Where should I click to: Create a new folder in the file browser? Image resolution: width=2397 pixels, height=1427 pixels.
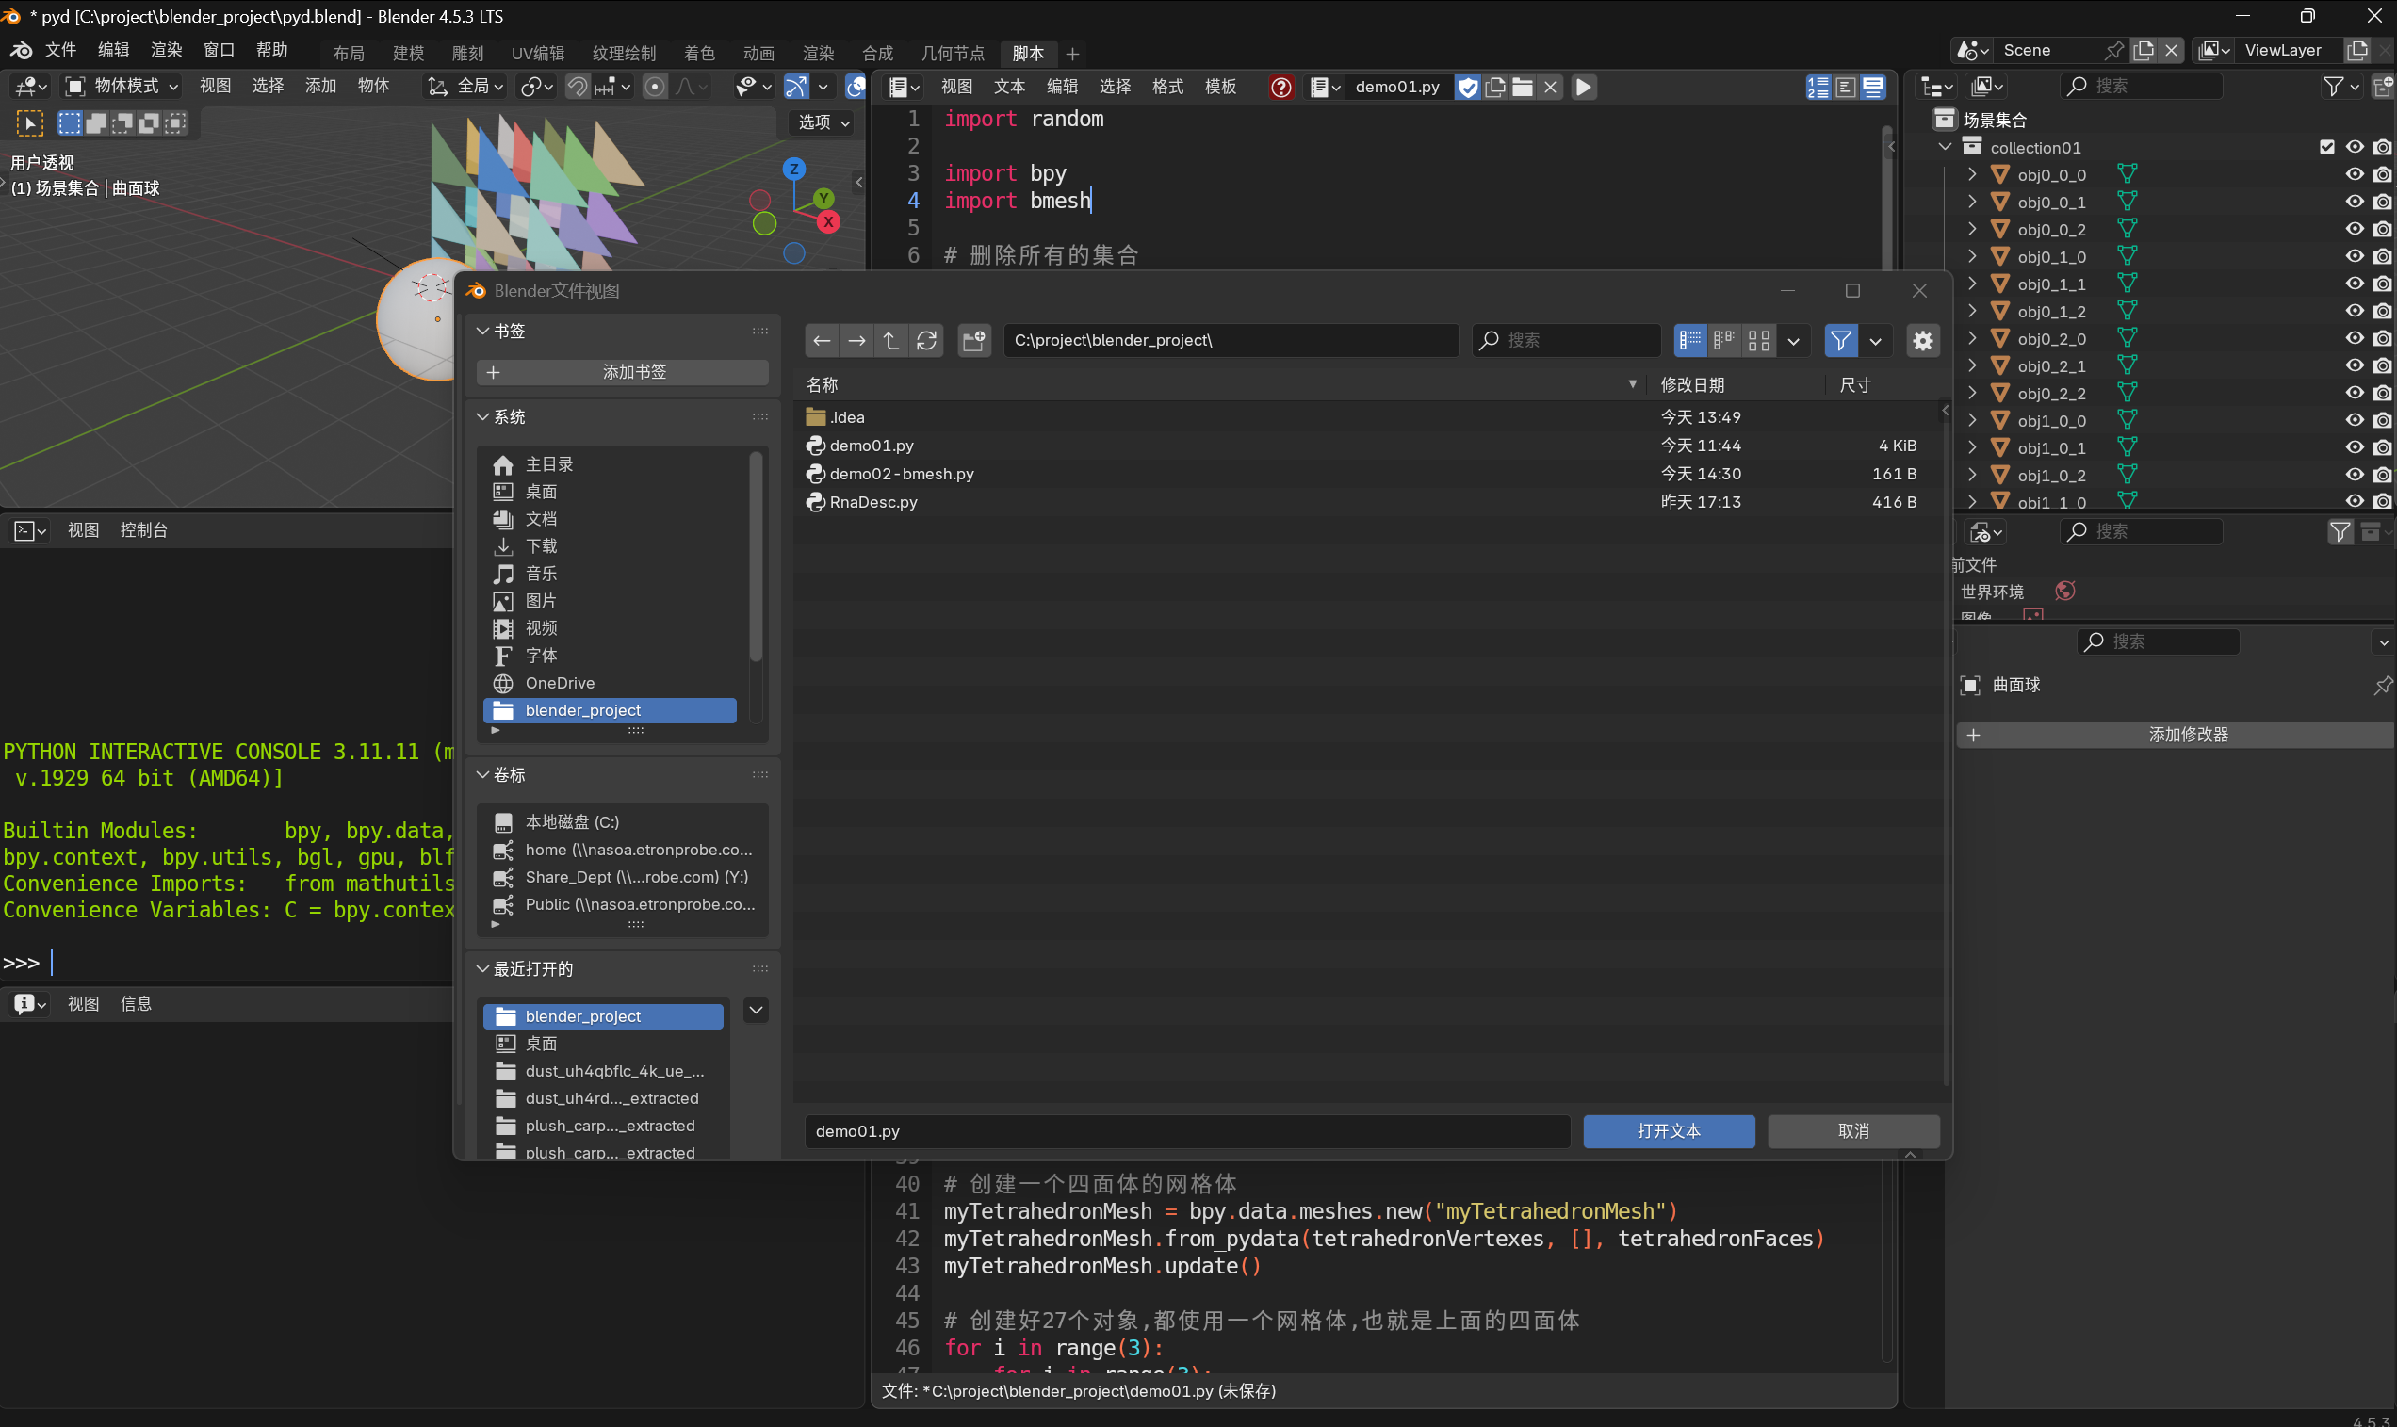[x=973, y=340]
